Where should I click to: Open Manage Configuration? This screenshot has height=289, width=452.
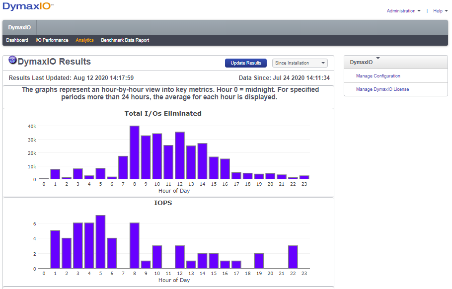point(377,75)
